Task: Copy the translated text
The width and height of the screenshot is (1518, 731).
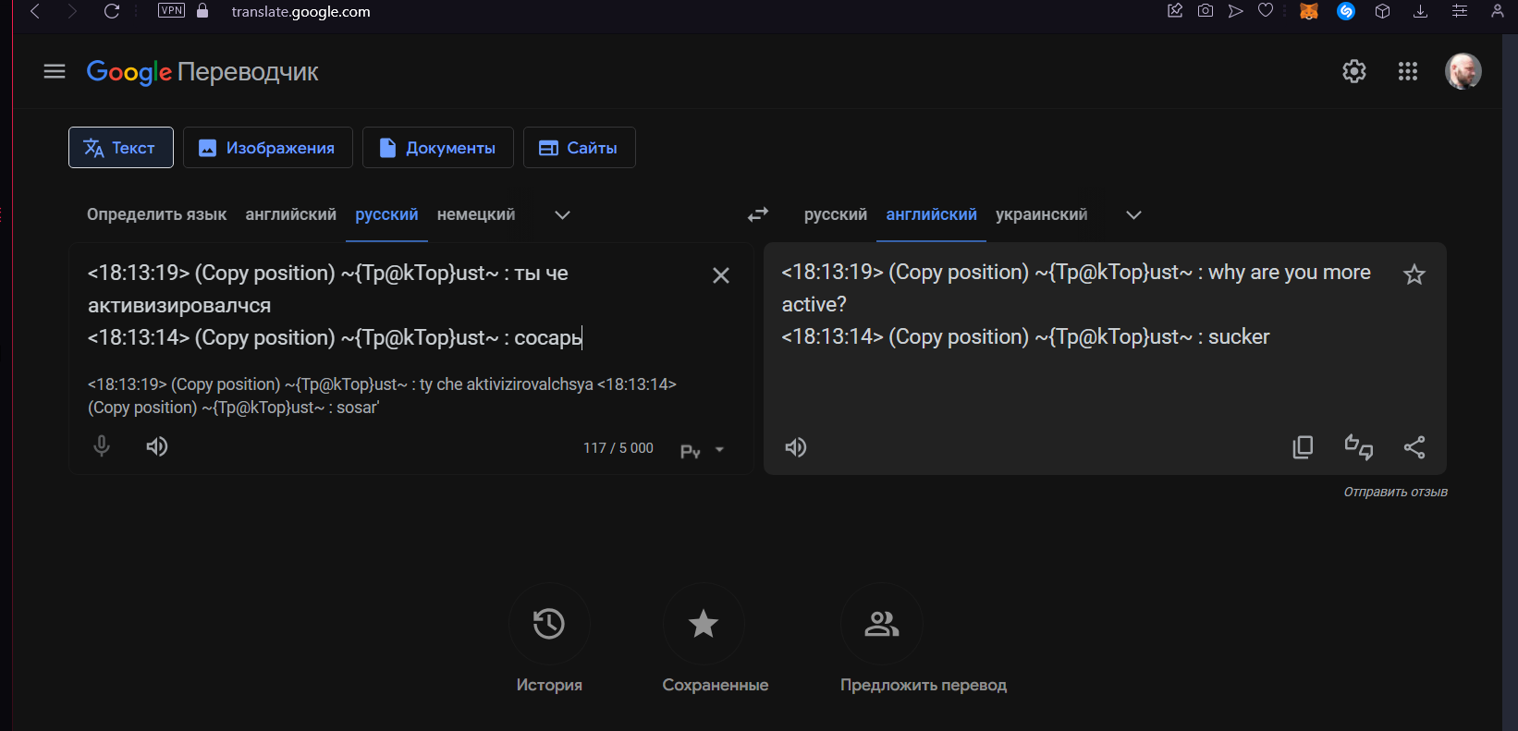Action: point(1303,447)
